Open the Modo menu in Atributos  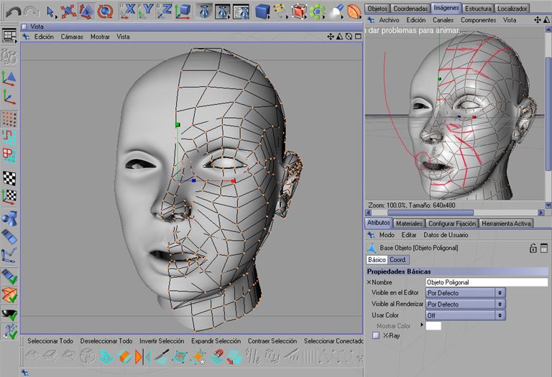click(x=387, y=235)
